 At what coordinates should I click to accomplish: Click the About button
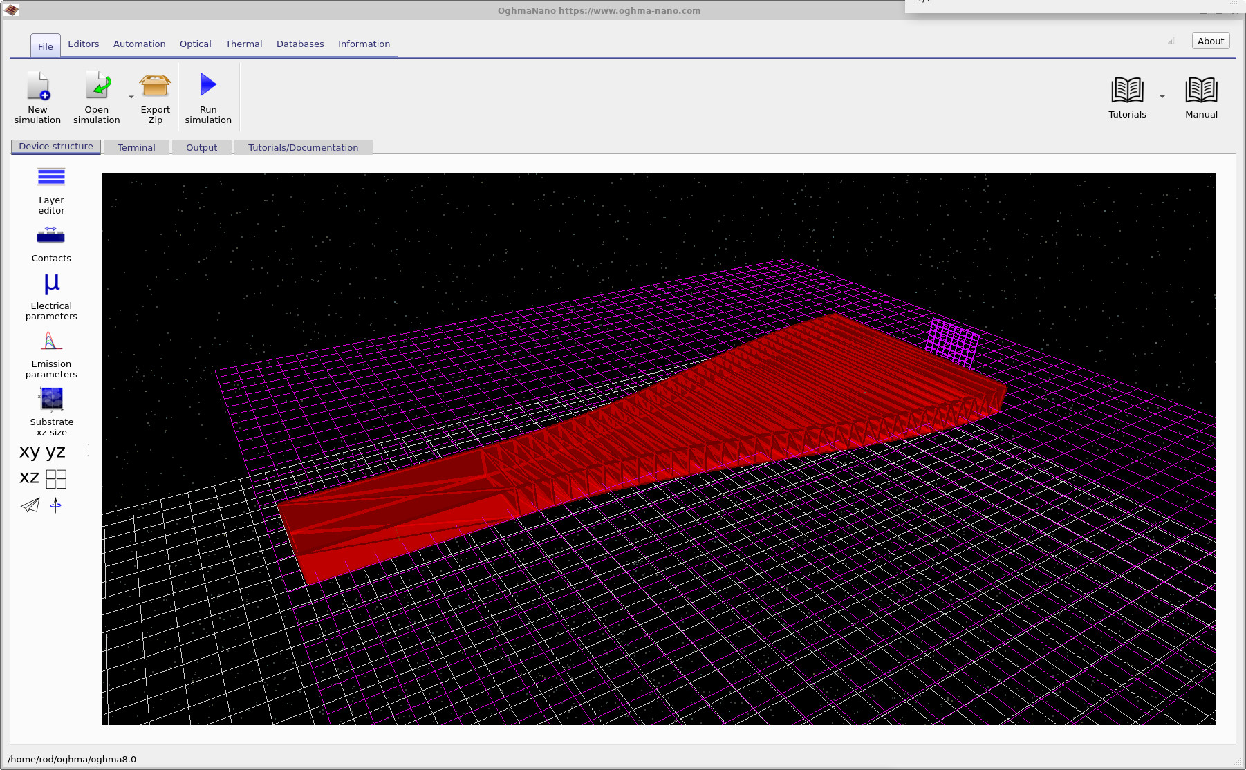point(1210,41)
